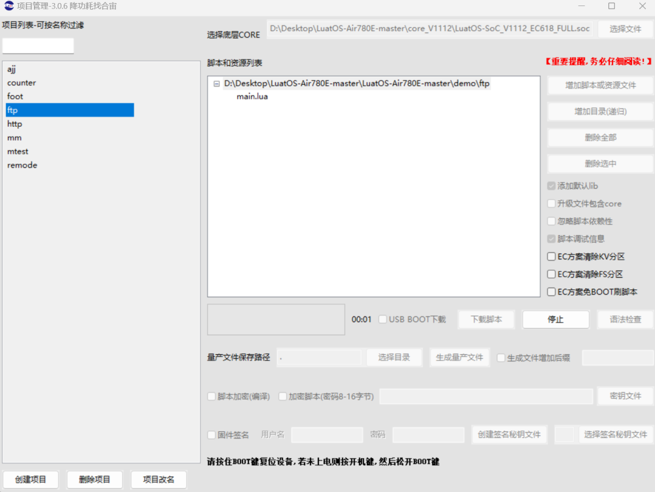
Task: Click 增加脚本或资源文件 button
Action: (x=600, y=86)
